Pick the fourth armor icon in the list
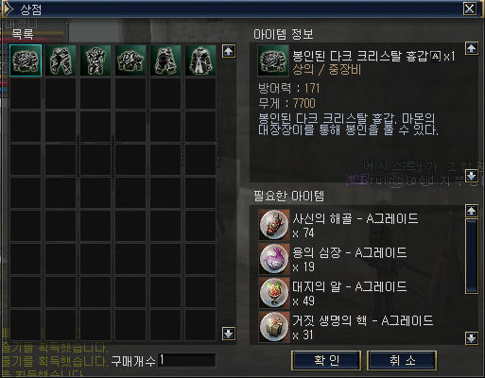The height and width of the screenshot is (378, 485). tap(130, 60)
